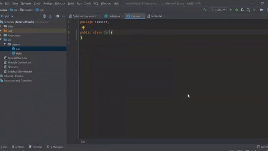Select Resources folder in project tree
268x151 pixels.
coord(14,35)
